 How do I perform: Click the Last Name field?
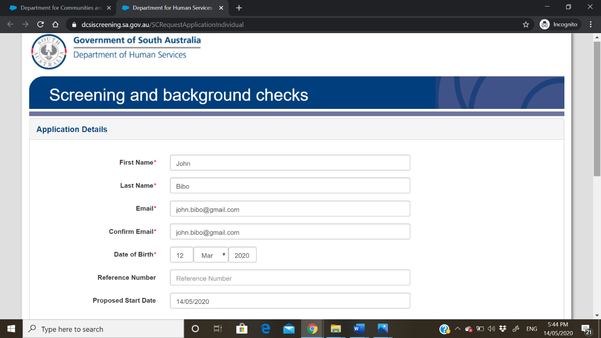290,186
